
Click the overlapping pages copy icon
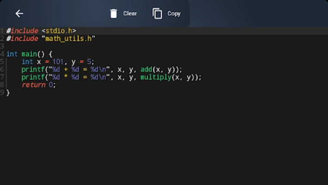tap(157, 13)
